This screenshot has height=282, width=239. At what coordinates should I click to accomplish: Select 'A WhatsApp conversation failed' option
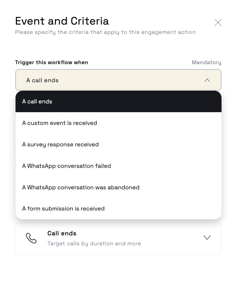click(118, 166)
